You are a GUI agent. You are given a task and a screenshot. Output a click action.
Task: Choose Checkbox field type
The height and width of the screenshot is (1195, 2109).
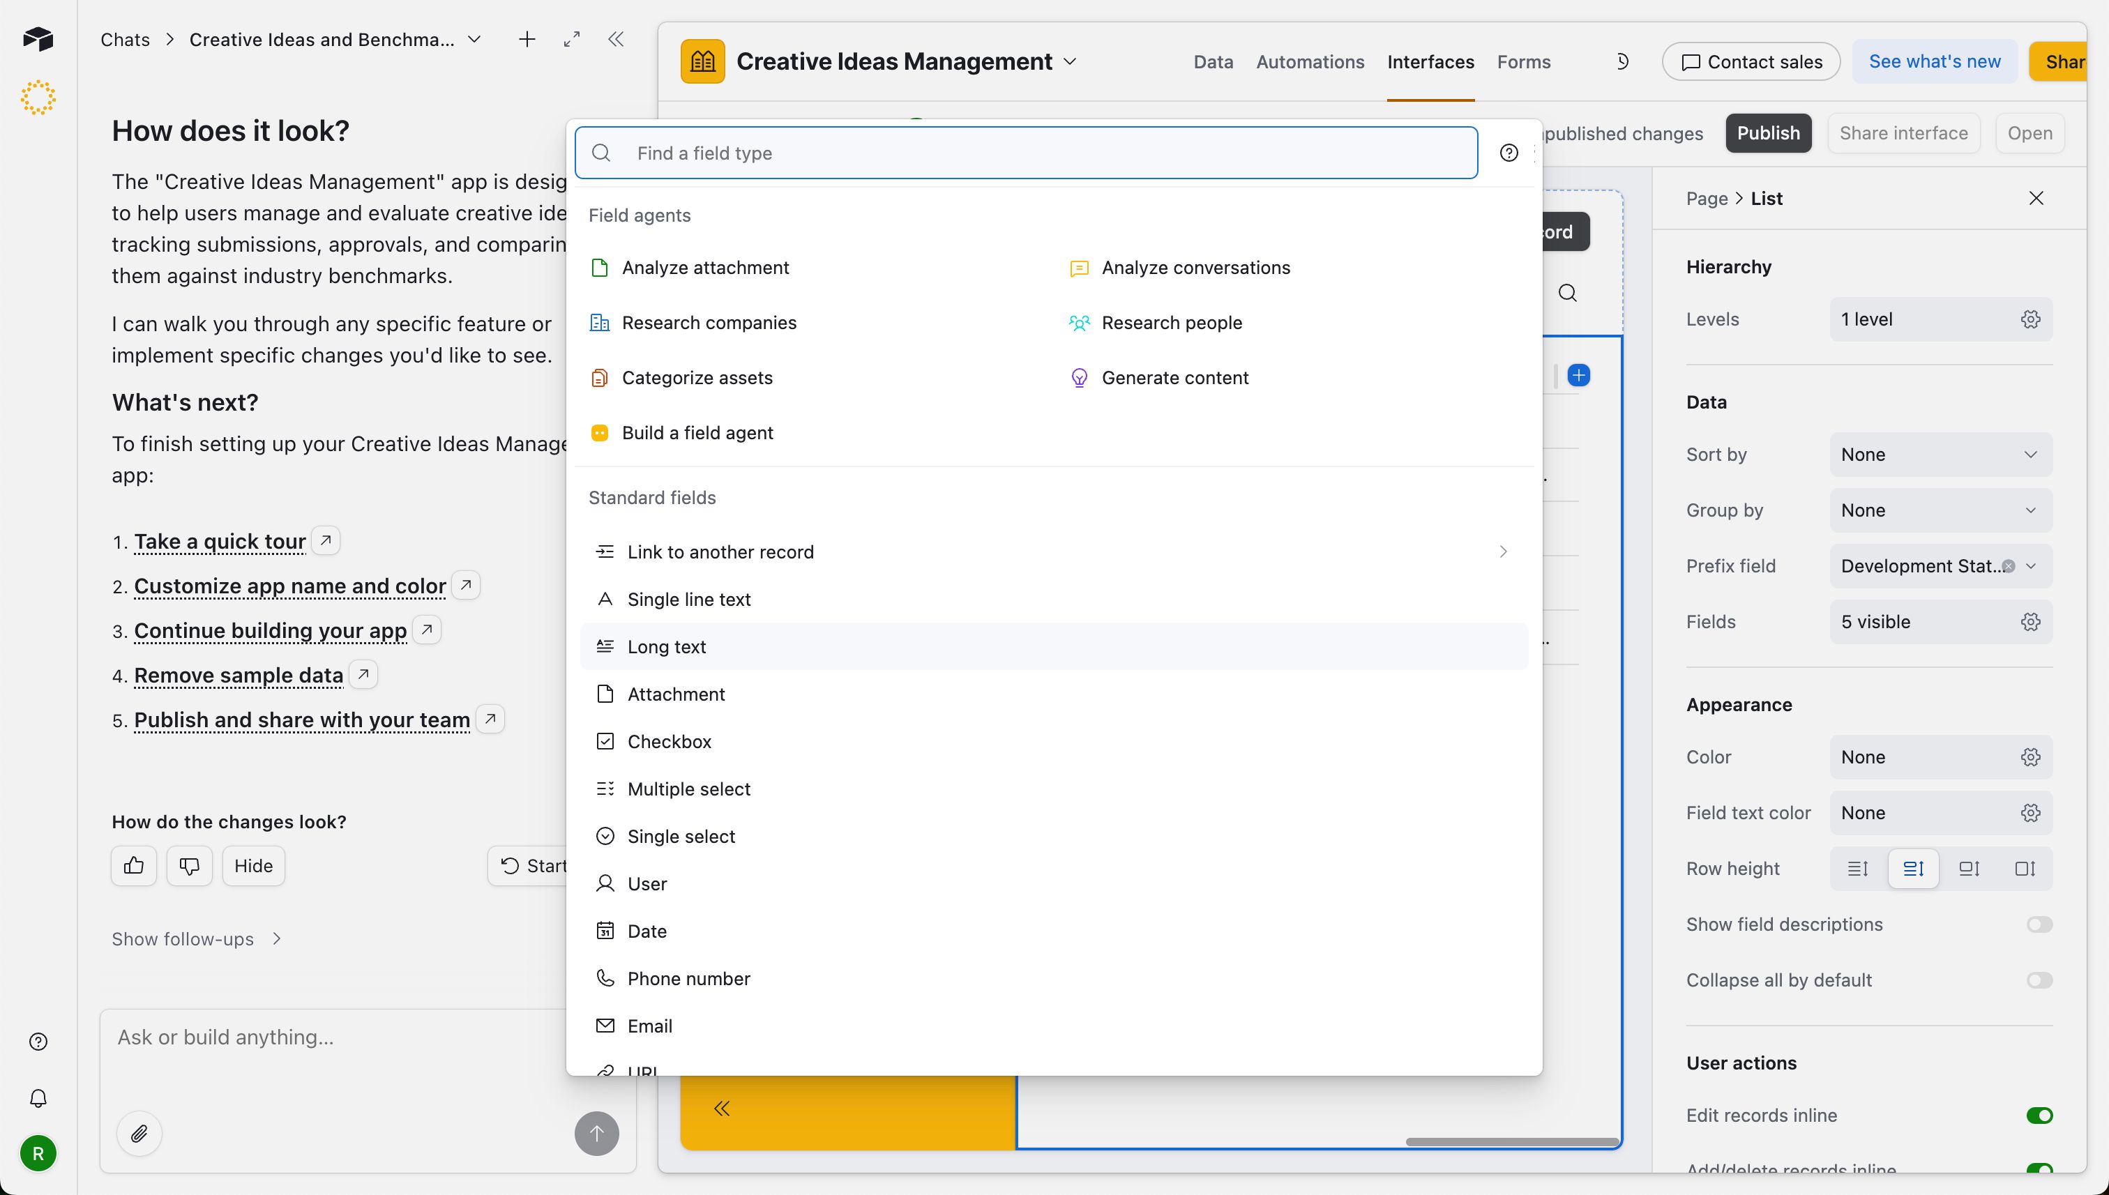(x=1054, y=741)
